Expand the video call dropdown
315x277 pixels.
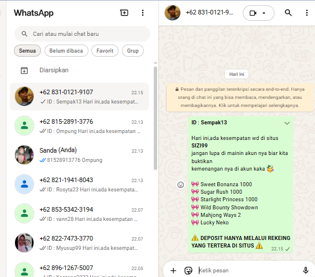pos(264,13)
